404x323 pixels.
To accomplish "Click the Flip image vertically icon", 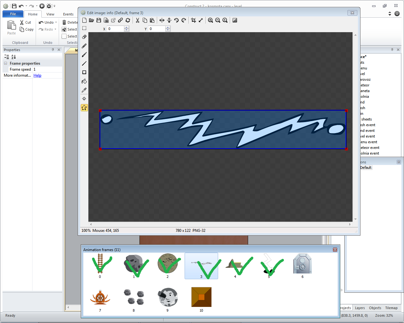I will pos(169,20).
